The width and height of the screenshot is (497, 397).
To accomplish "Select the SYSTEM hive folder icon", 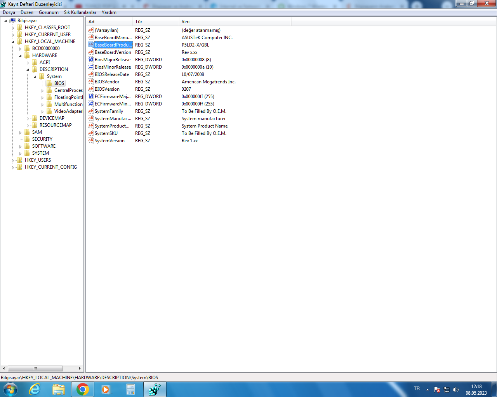I will (27, 153).
